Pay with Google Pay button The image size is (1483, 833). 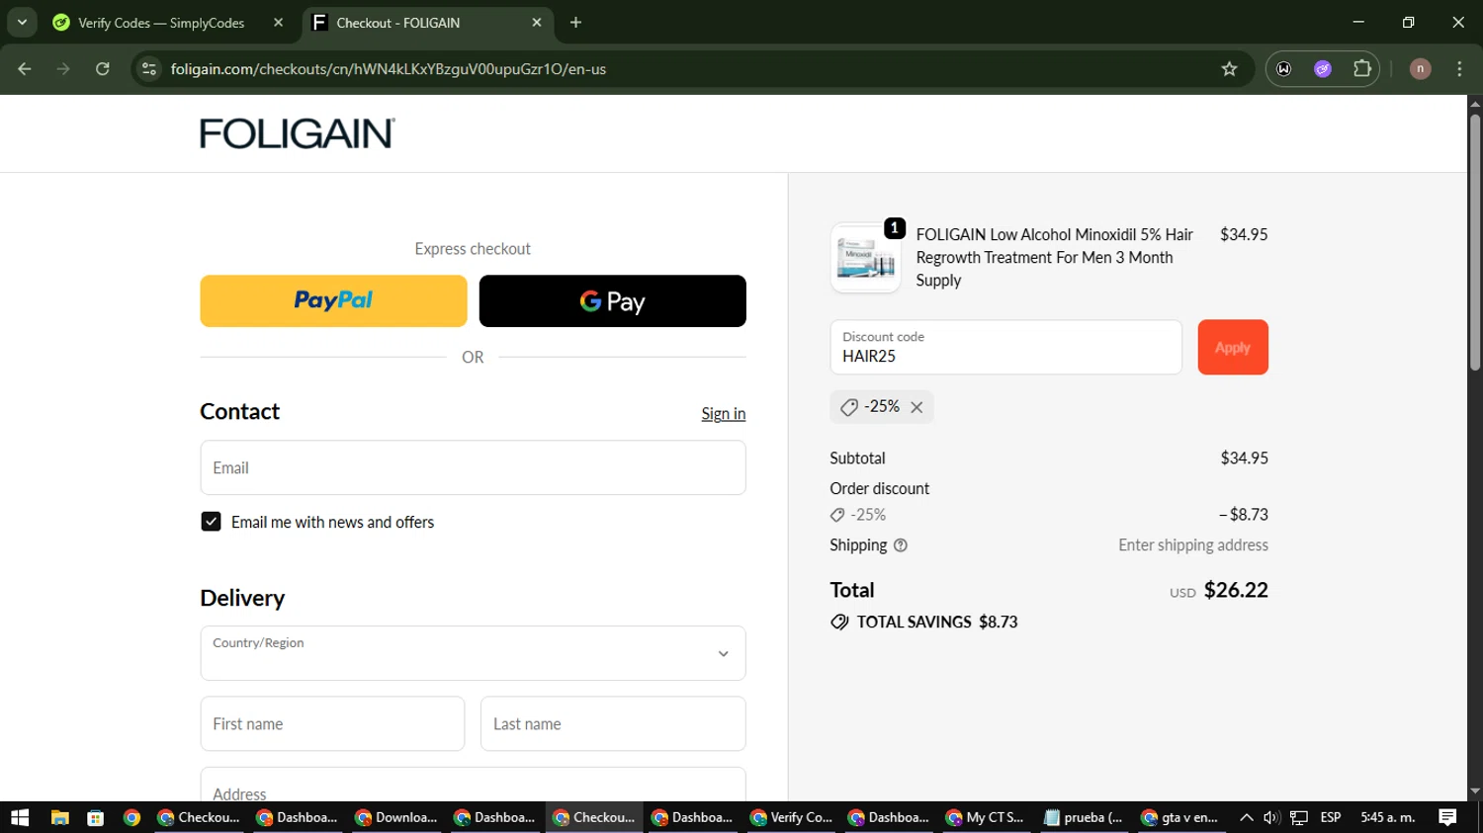pos(612,300)
